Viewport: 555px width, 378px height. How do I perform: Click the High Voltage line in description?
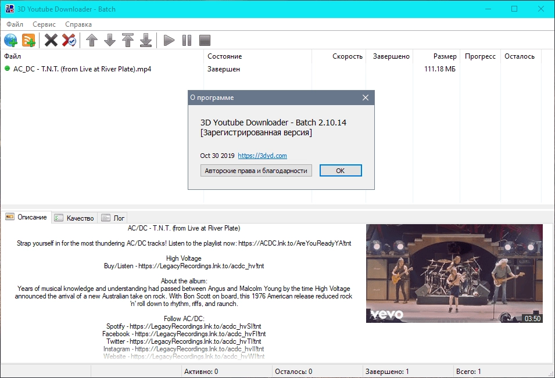[184, 258]
